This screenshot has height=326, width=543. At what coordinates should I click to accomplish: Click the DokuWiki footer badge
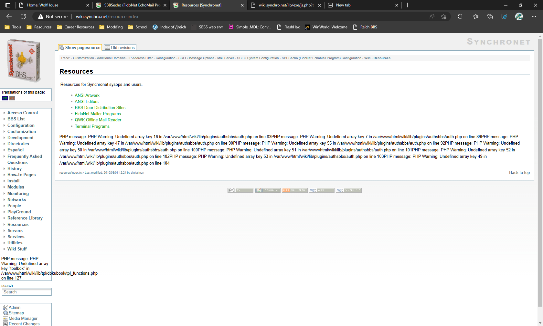click(267, 190)
